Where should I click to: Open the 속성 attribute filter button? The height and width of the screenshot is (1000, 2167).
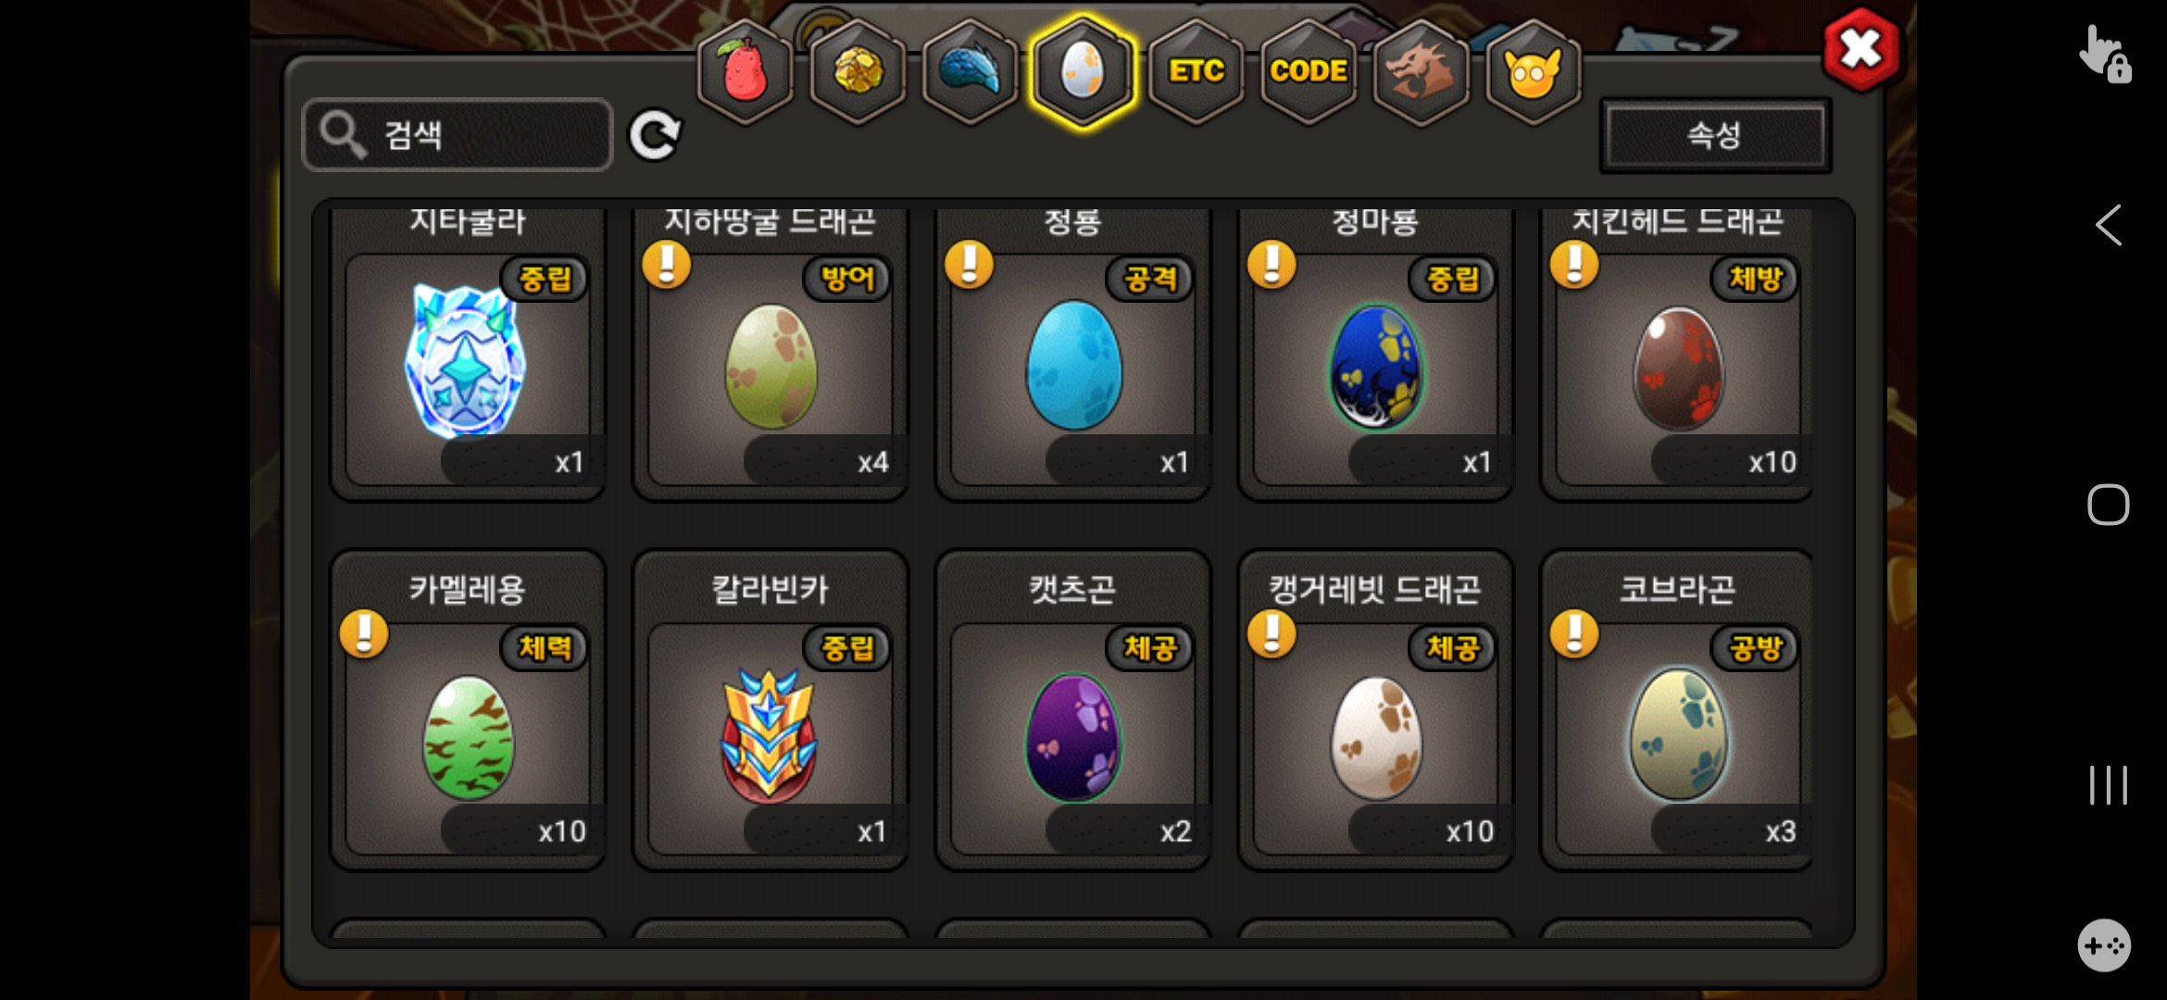click(1715, 135)
